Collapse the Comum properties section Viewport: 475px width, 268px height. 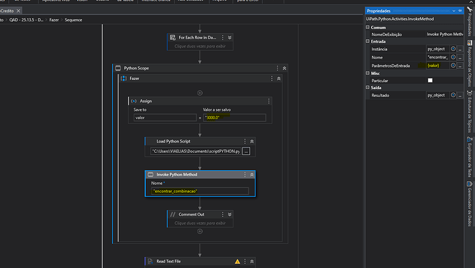point(368,28)
